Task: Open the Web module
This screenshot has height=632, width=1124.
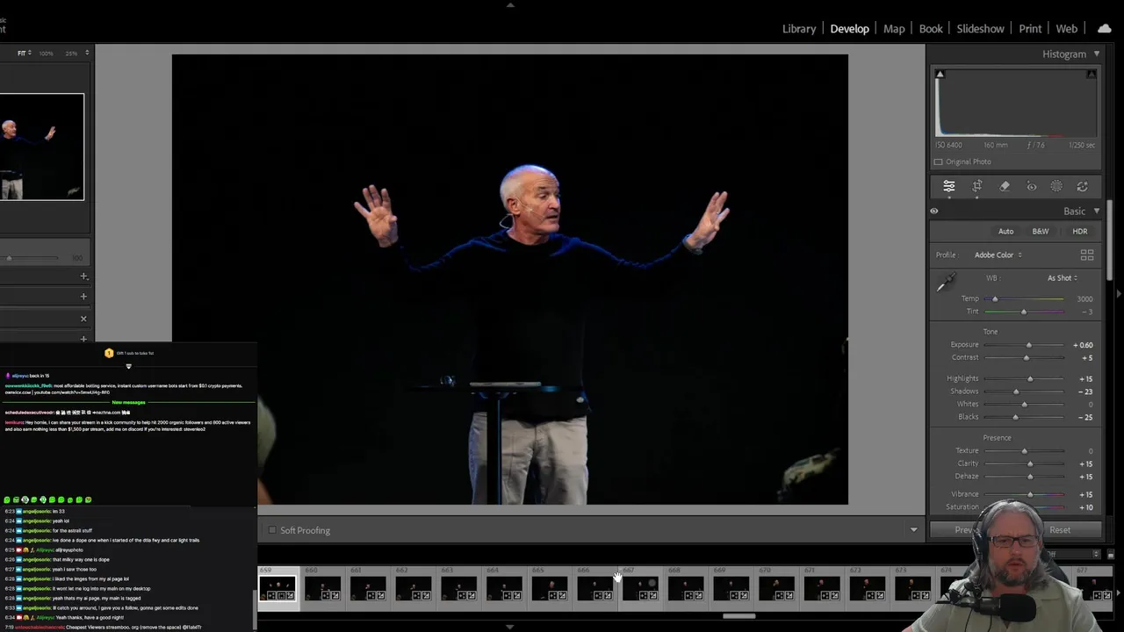Action: [1066, 28]
